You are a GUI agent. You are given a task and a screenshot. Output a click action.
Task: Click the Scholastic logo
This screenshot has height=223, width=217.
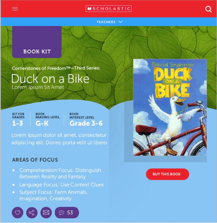(109, 9)
